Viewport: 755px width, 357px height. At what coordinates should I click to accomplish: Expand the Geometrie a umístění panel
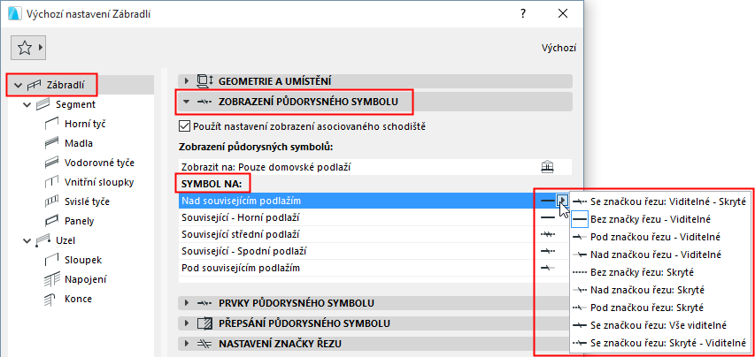pyautogui.click(x=187, y=81)
